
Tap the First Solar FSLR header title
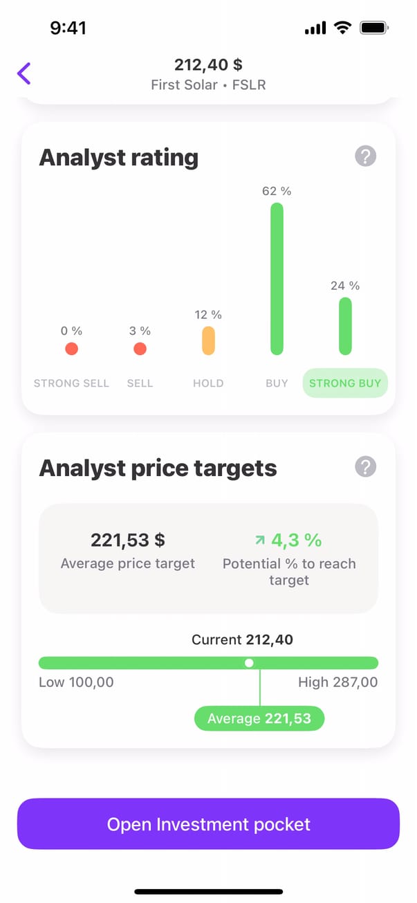coord(208,85)
